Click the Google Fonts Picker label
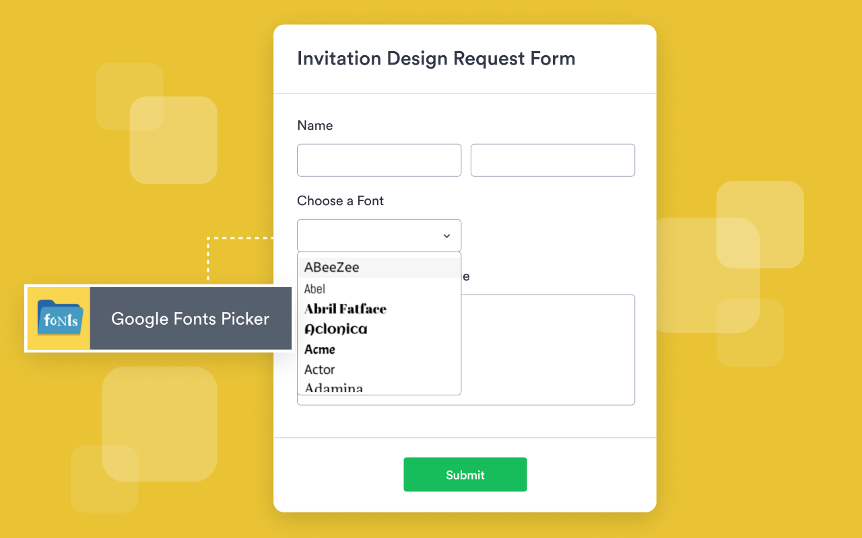The width and height of the screenshot is (862, 538). [x=190, y=318]
